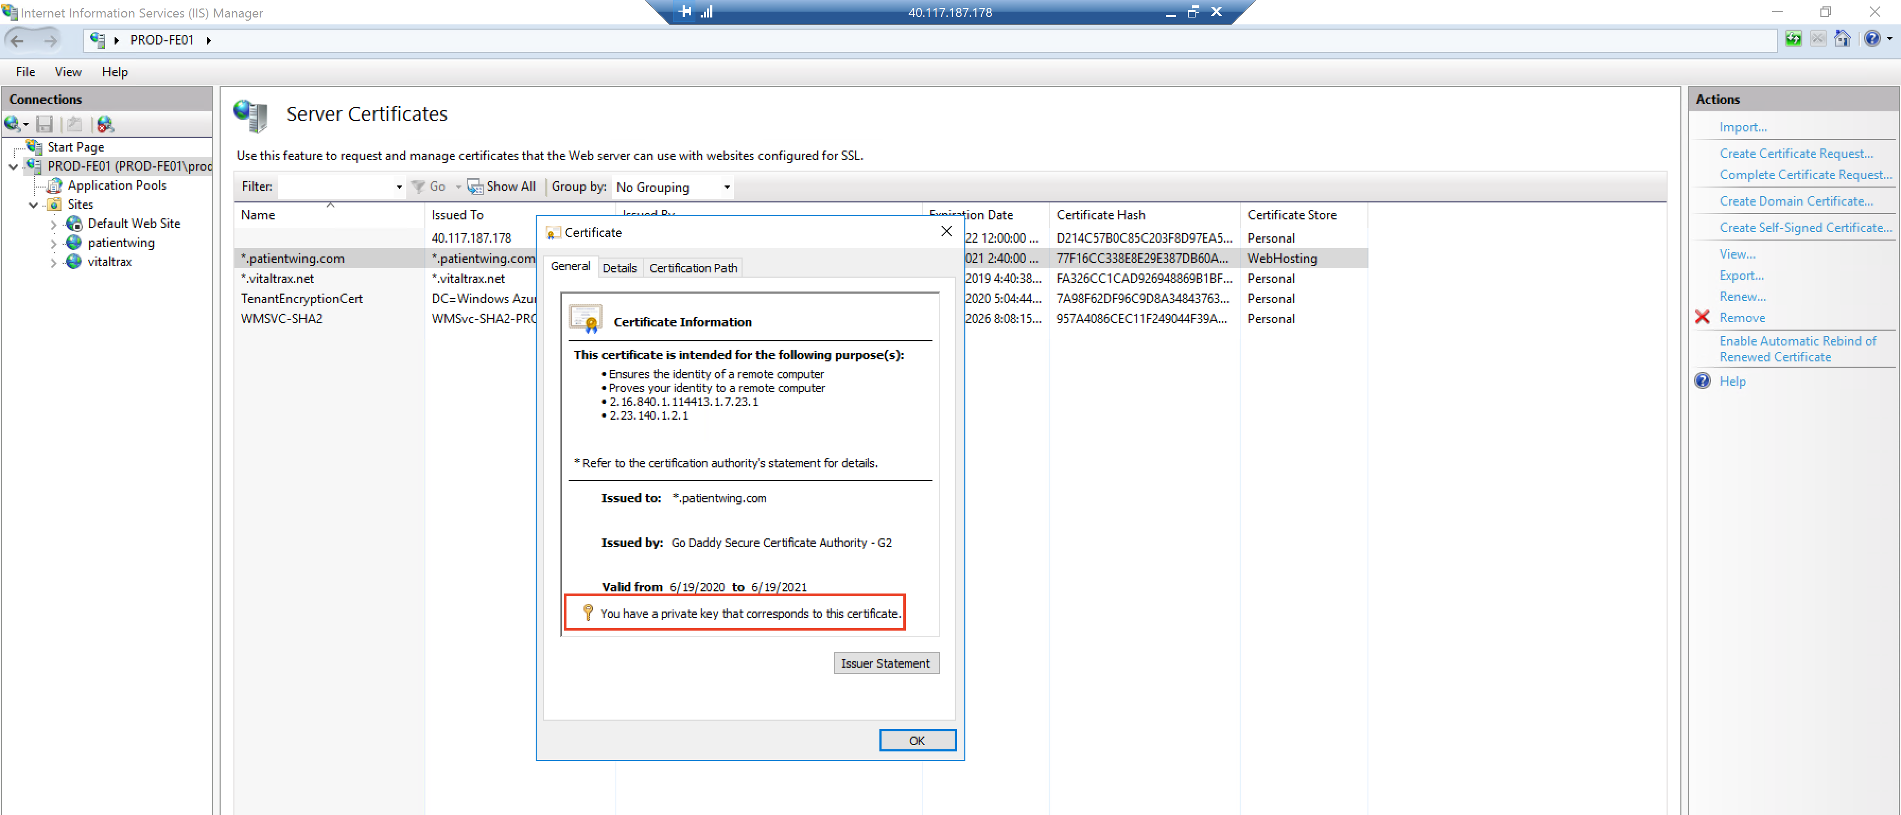Click the Show All filter icon
The height and width of the screenshot is (815, 1901).
tap(475, 187)
